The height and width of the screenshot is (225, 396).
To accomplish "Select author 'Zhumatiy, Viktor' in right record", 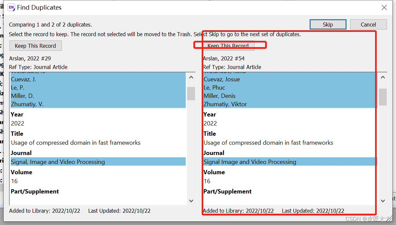I will pos(225,104).
